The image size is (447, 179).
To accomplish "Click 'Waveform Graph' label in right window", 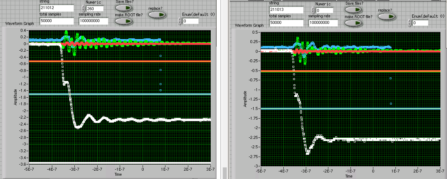I will click(x=249, y=25).
